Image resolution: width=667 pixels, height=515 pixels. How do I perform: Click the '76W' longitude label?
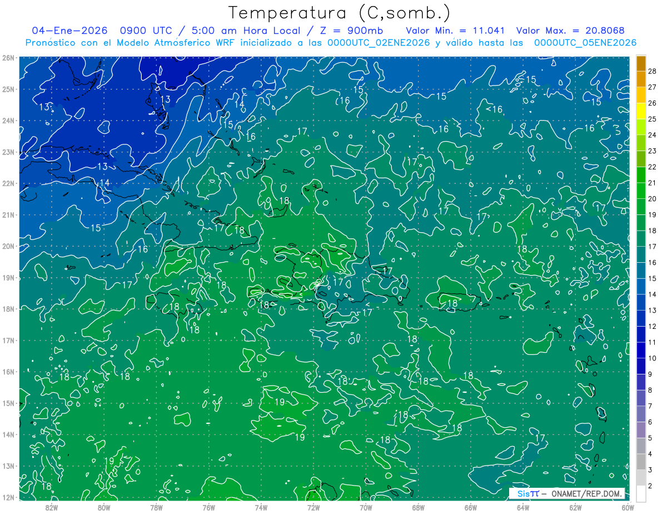click(208, 507)
